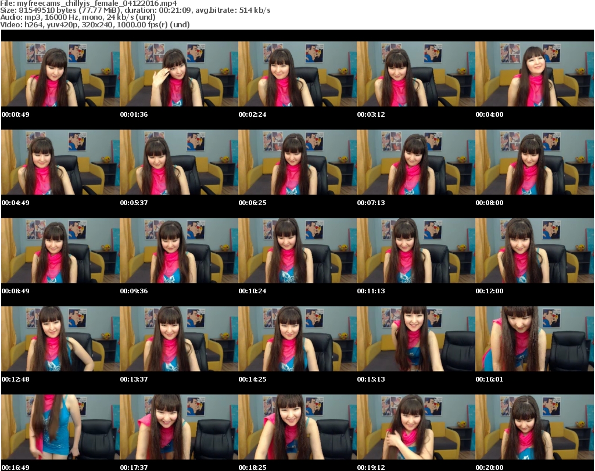Select the thumbnail at timestamp 00:12:48
Viewport: 595px width, 471px height.
coord(60,339)
